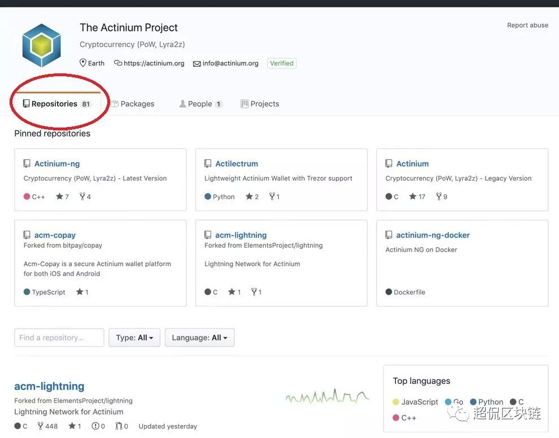Image resolution: width=559 pixels, height=438 pixels.
Task: Click the star icon on acm-copay card
Action: (80, 292)
